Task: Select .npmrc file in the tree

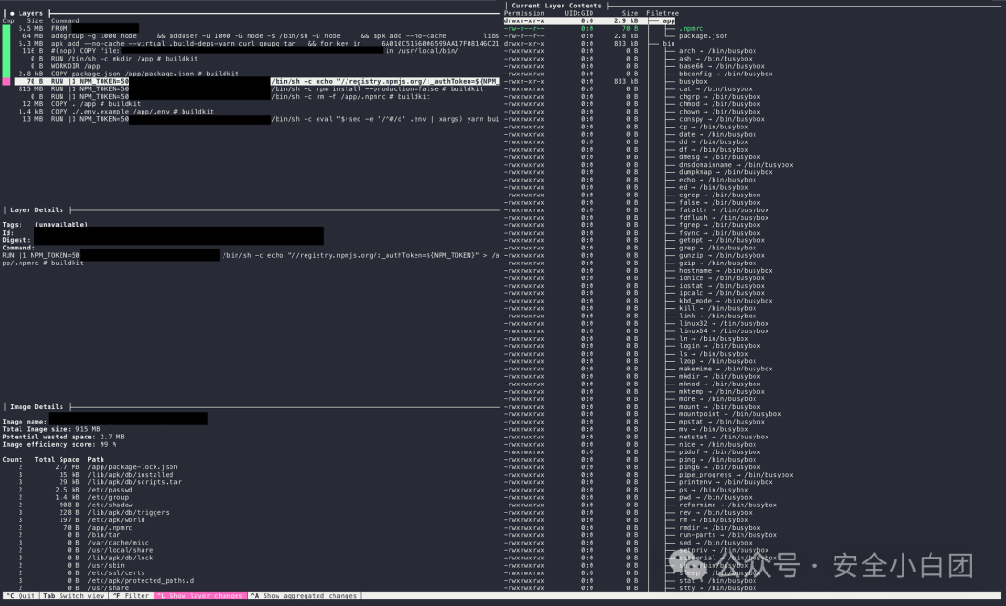Action: coord(691,28)
